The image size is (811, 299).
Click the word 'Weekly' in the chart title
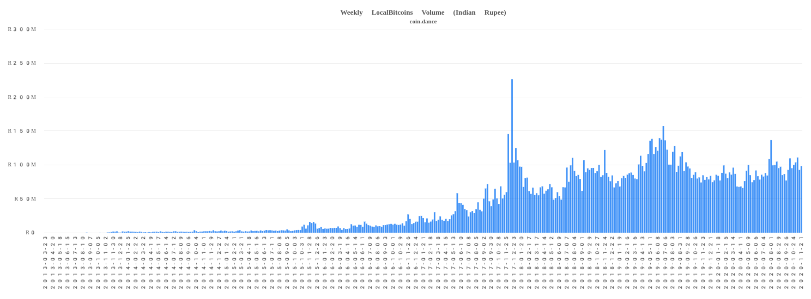(x=352, y=13)
